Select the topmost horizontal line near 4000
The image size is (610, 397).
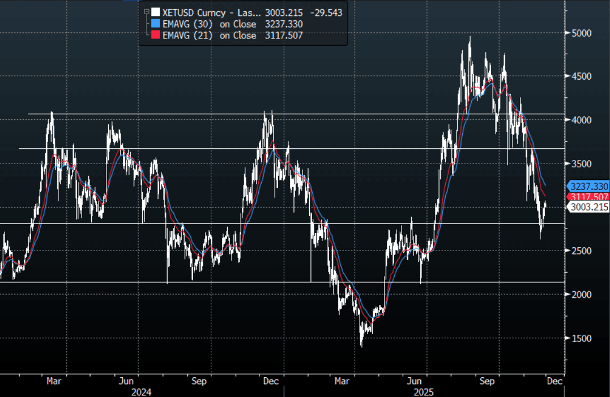pos(340,114)
